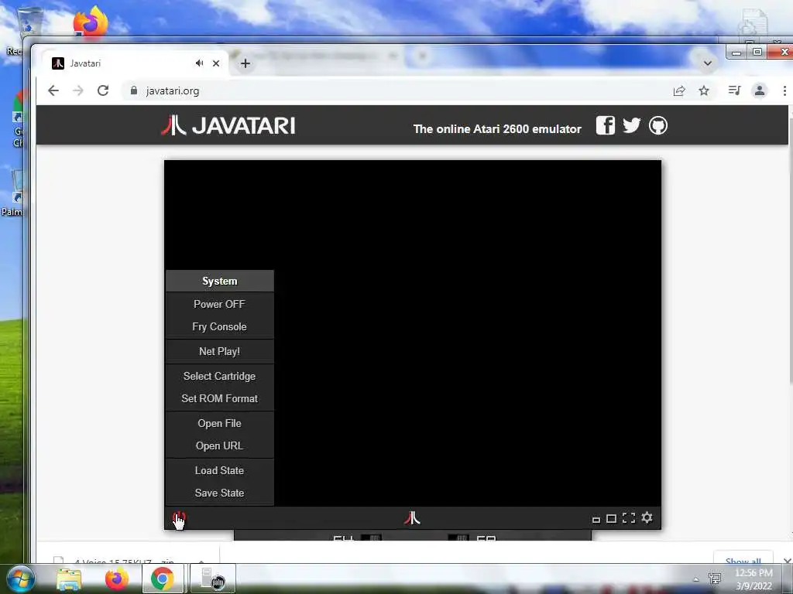Click the red power icon in emulator bar
The width and height of the screenshot is (793, 594).
click(179, 517)
